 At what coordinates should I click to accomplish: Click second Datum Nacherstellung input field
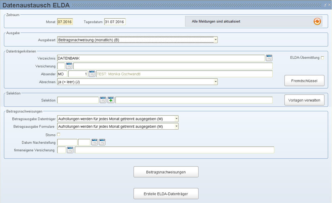pyautogui.click(x=84, y=142)
